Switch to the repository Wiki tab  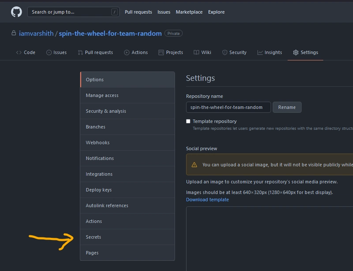coord(203,53)
